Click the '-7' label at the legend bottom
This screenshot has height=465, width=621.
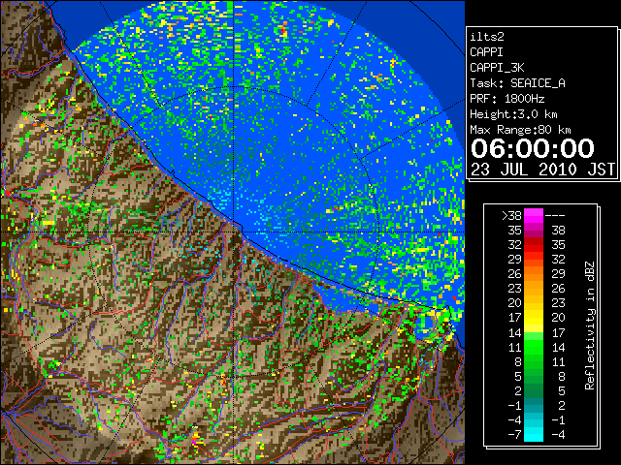514,435
